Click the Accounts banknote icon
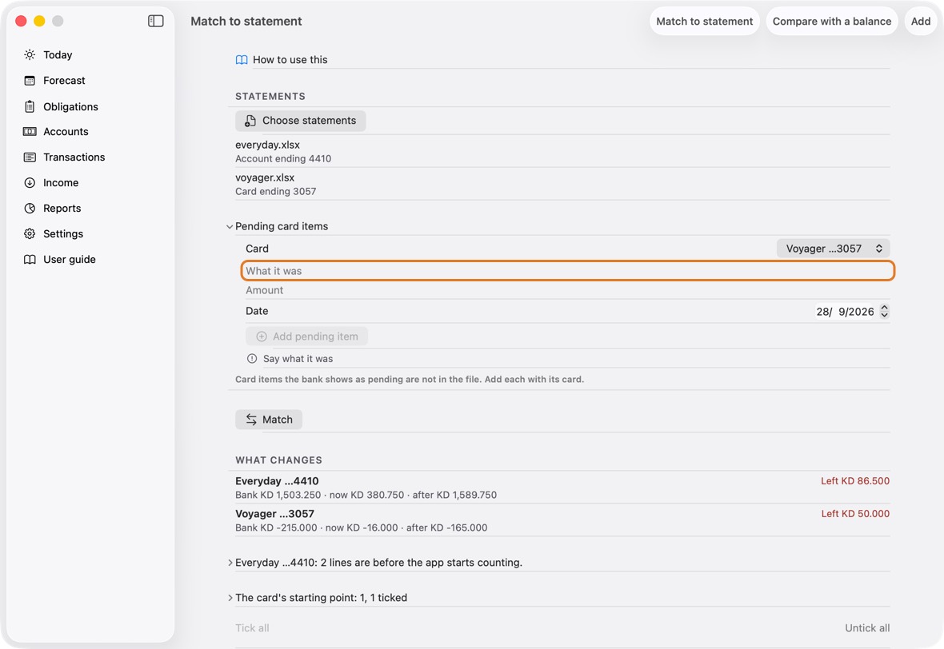This screenshot has width=944, height=649. (x=30, y=132)
